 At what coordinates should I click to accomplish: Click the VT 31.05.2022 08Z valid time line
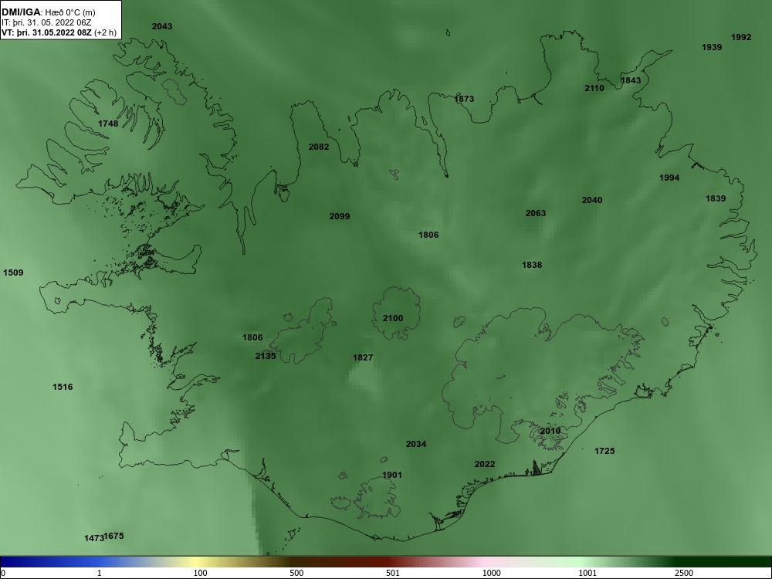[59, 33]
